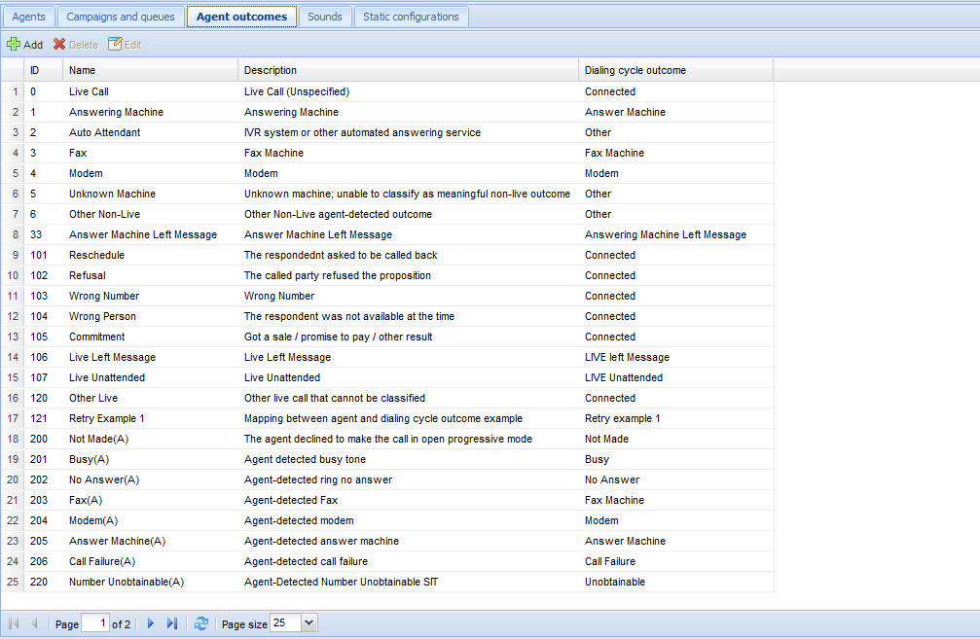Refresh the agent outcomes grid
The image size is (980, 639).
[201, 623]
